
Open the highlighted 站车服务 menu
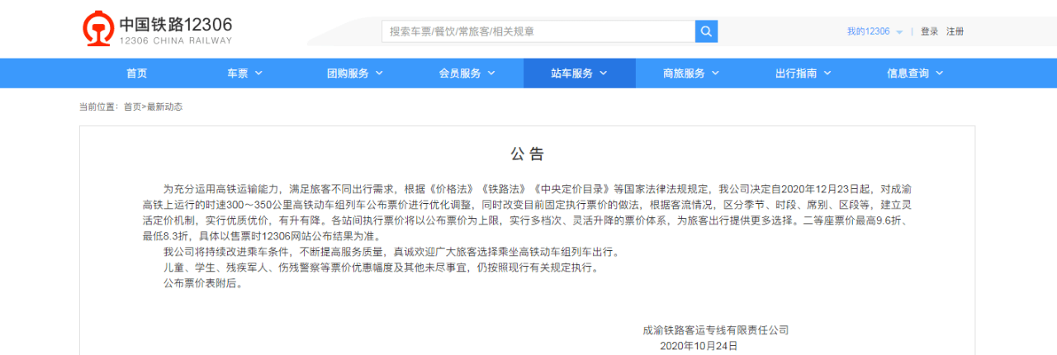pos(580,73)
